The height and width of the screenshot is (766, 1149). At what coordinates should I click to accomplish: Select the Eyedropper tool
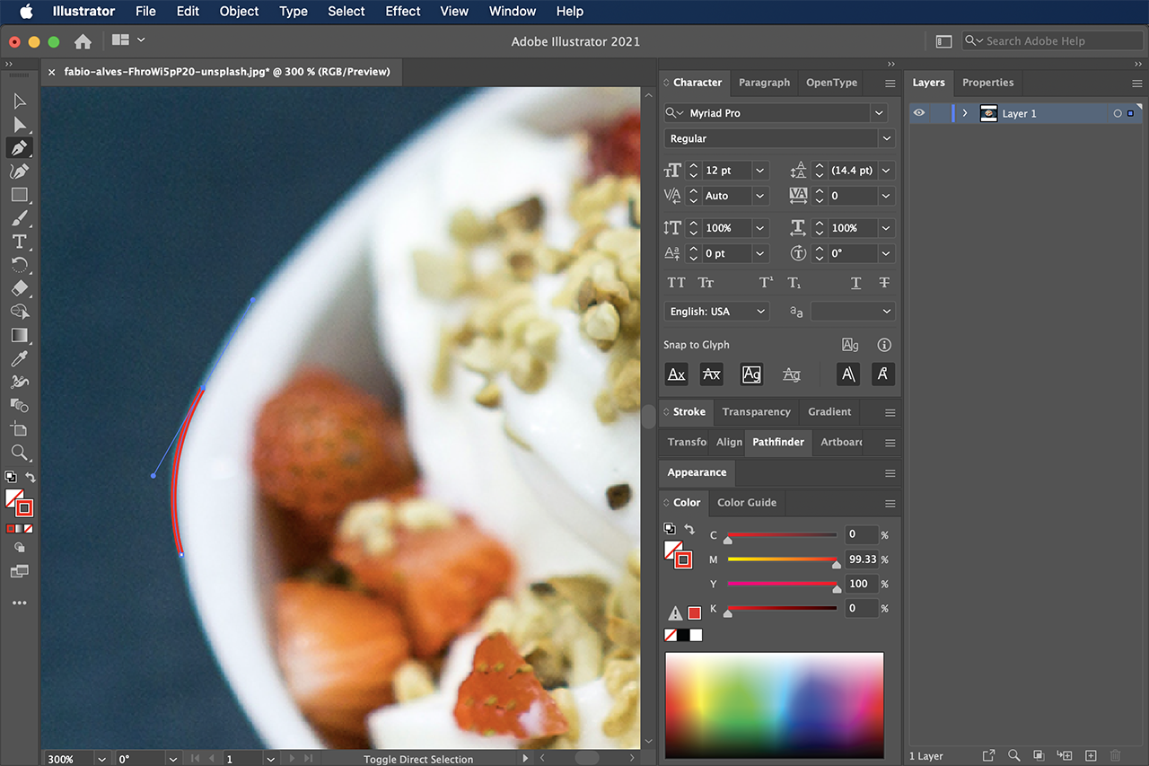click(x=20, y=359)
